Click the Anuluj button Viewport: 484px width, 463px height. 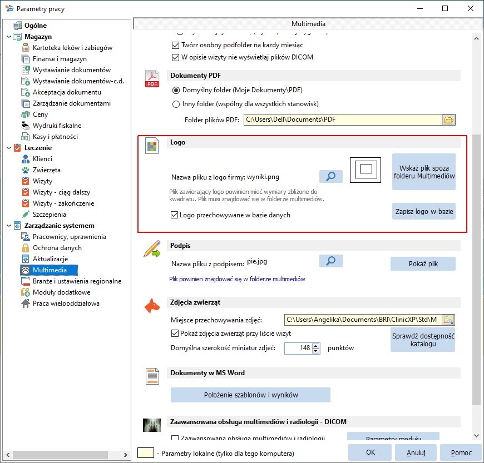[x=416, y=452]
